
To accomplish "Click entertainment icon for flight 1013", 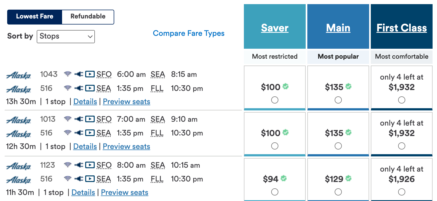I will coord(90,119).
